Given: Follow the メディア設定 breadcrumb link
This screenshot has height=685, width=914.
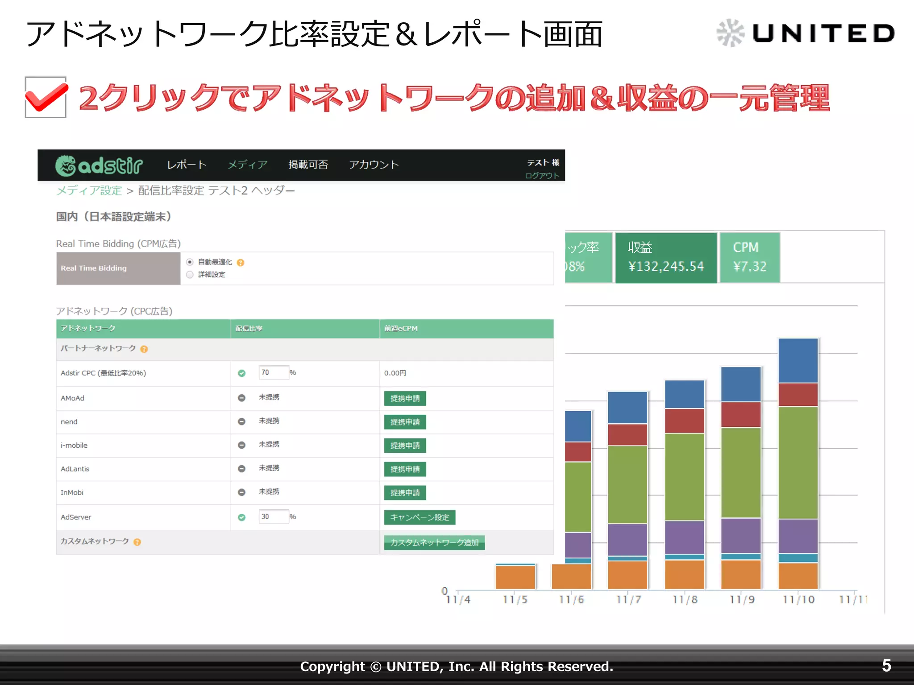Looking at the screenshot, I should click(89, 191).
